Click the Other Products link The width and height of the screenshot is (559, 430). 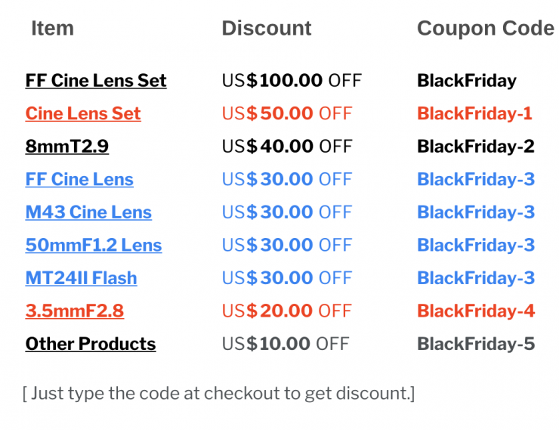pyautogui.click(x=91, y=344)
